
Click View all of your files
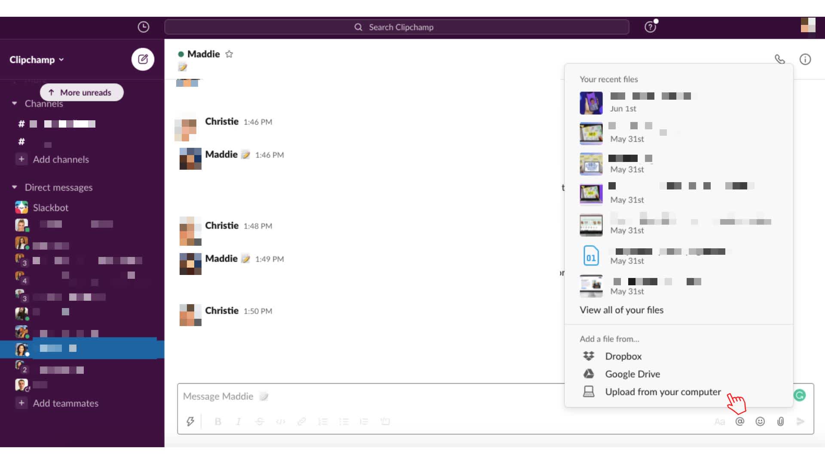tap(621, 310)
